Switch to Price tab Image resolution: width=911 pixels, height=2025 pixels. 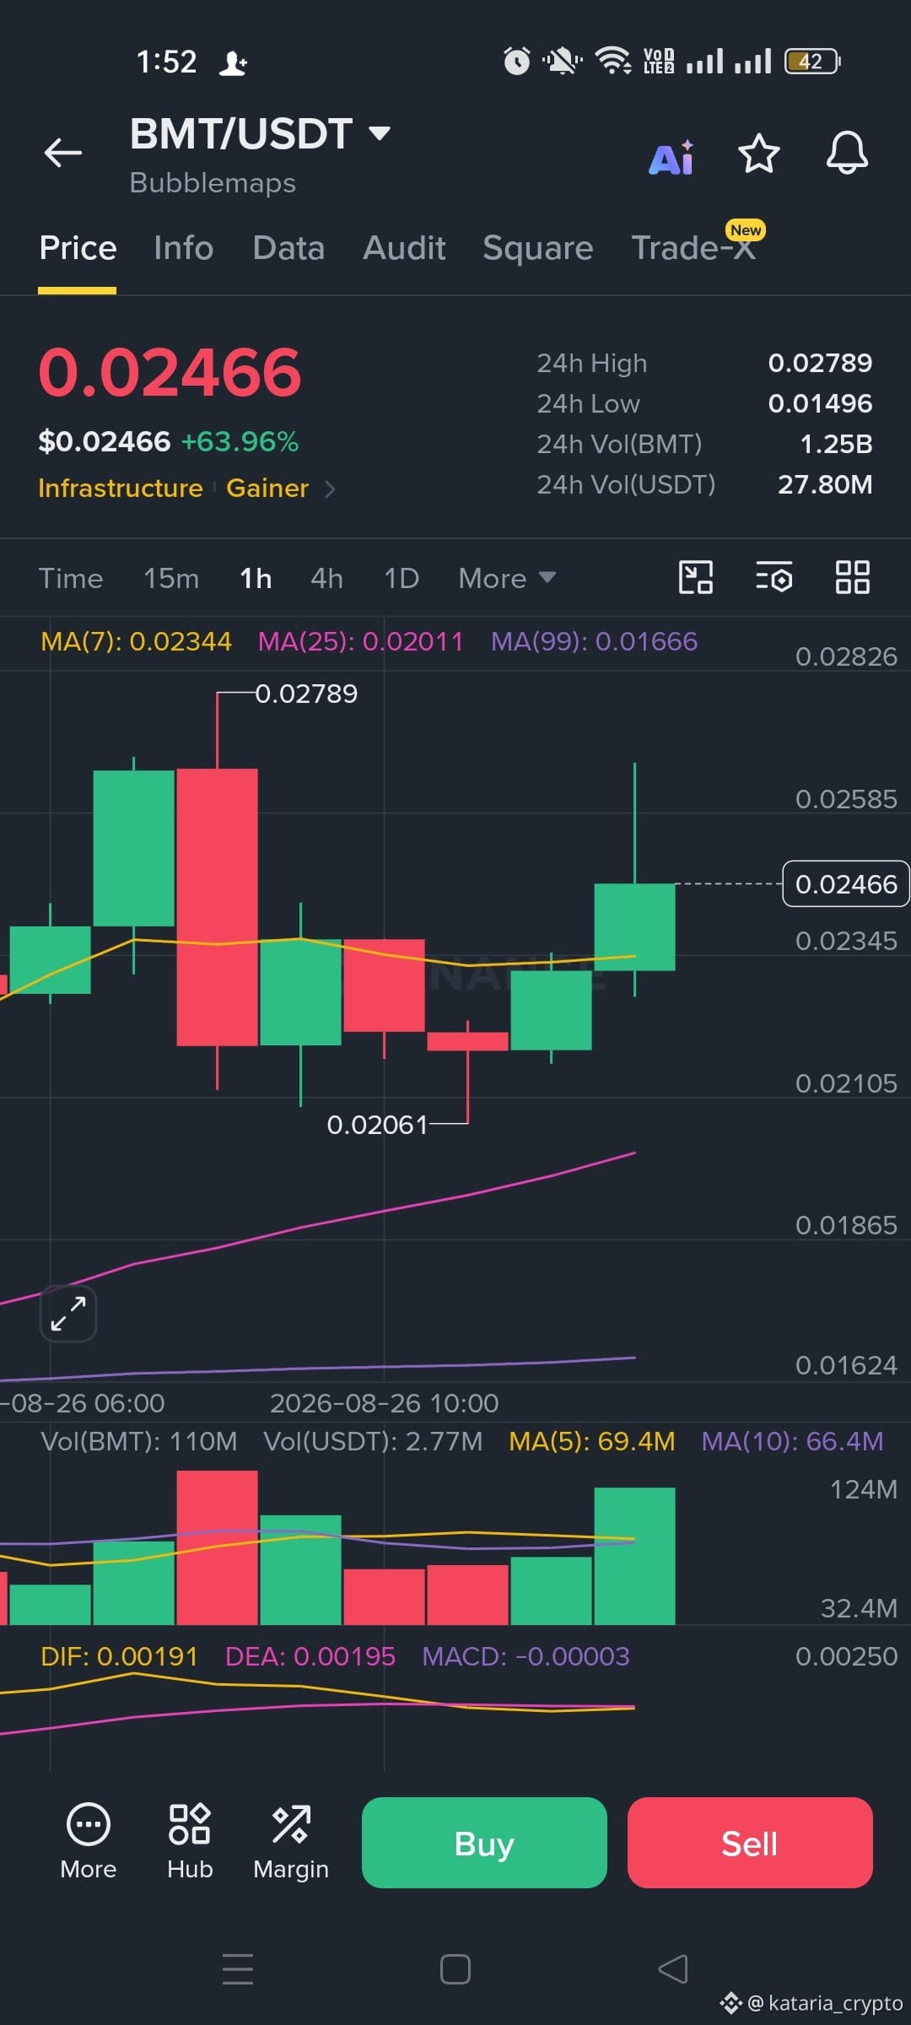(78, 248)
